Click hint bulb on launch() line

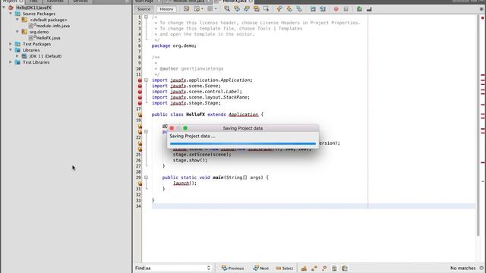tap(140, 184)
